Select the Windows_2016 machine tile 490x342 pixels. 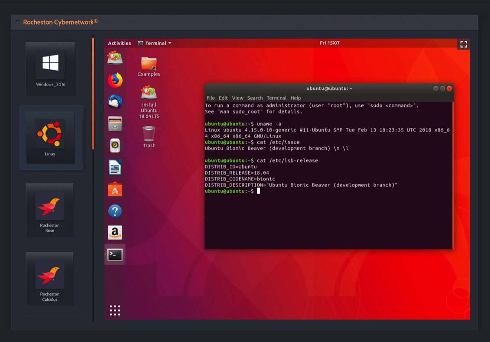pos(51,69)
